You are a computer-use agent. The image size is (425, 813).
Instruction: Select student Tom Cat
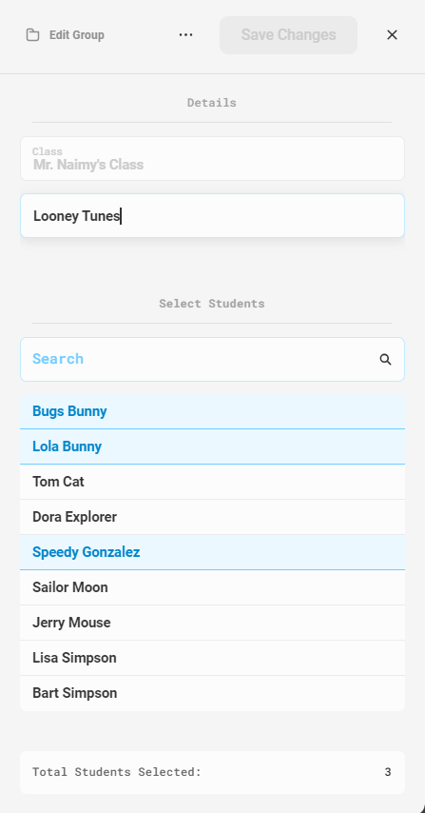point(212,483)
